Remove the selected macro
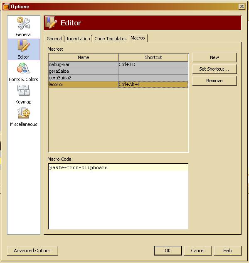 (x=214, y=81)
